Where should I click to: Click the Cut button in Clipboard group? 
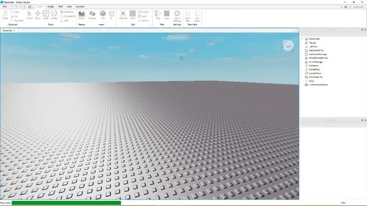click(14, 17)
